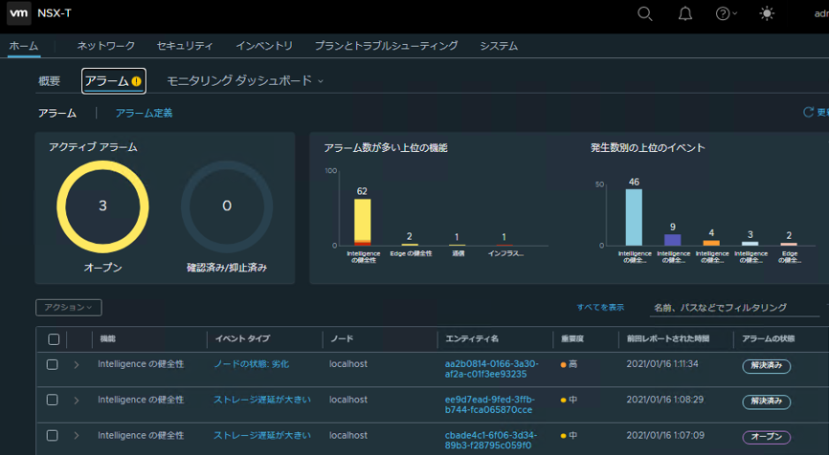
Task: Open the アラーム定義 link
Action: [144, 113]
